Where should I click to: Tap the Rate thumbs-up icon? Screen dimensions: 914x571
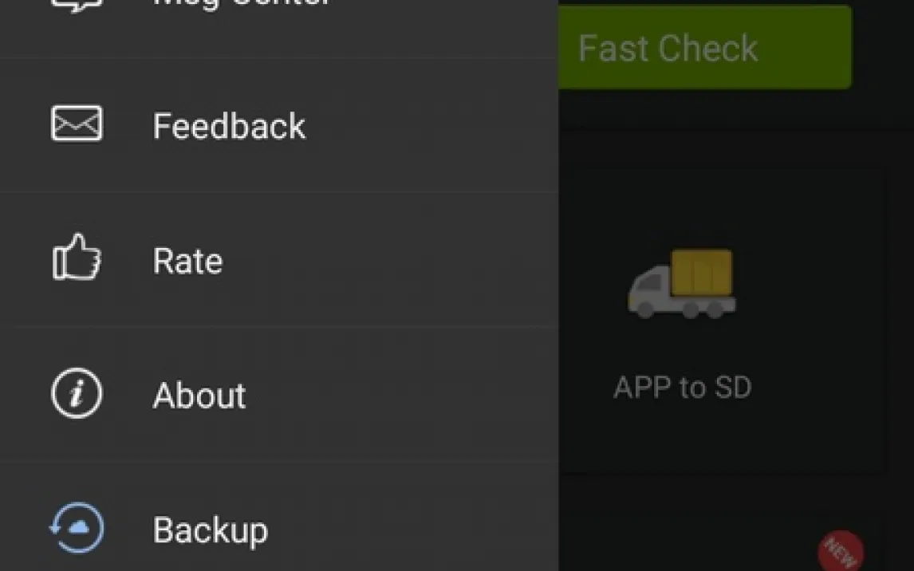77,258
